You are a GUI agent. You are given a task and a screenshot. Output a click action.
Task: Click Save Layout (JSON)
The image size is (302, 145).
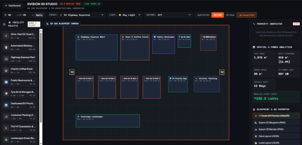click(x=276, y=136)
